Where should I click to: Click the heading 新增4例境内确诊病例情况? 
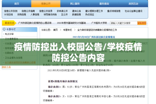pos(63,81)
